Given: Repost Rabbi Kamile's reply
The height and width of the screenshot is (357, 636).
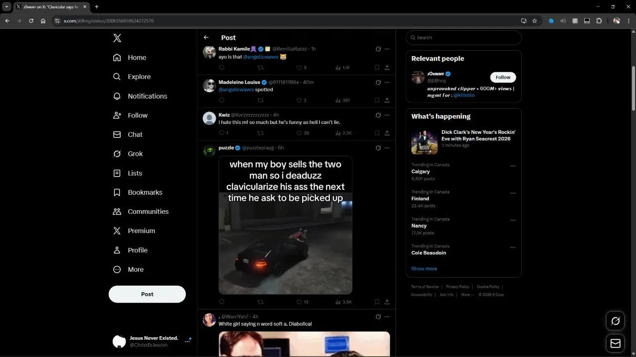Looking at the screenshot, I should (260, 67).
